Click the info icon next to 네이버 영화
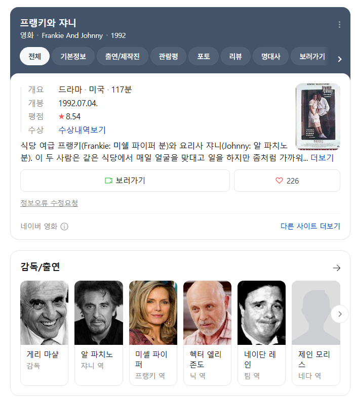 tap(64, 227)
